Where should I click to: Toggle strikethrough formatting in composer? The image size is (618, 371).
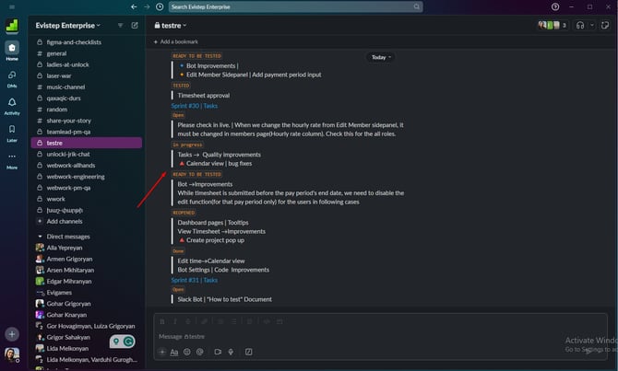pyautogui.click(x=189, y=321)
